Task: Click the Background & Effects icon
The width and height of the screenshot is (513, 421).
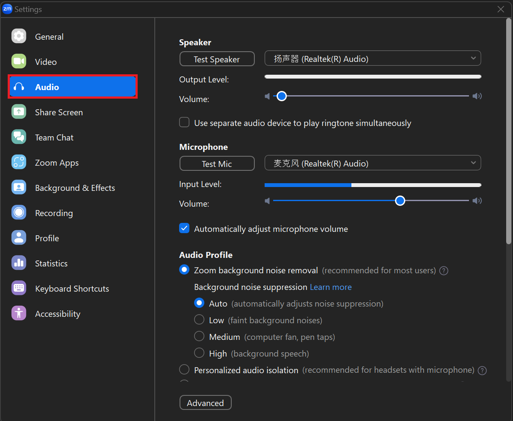Action: pyautogui.click(x=19, y=187)
